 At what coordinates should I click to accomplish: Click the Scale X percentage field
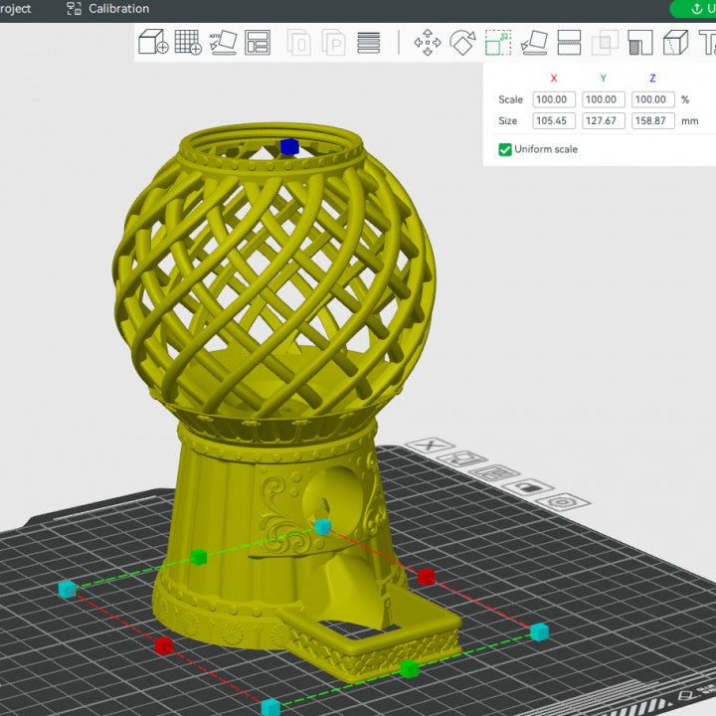(553, 99)
